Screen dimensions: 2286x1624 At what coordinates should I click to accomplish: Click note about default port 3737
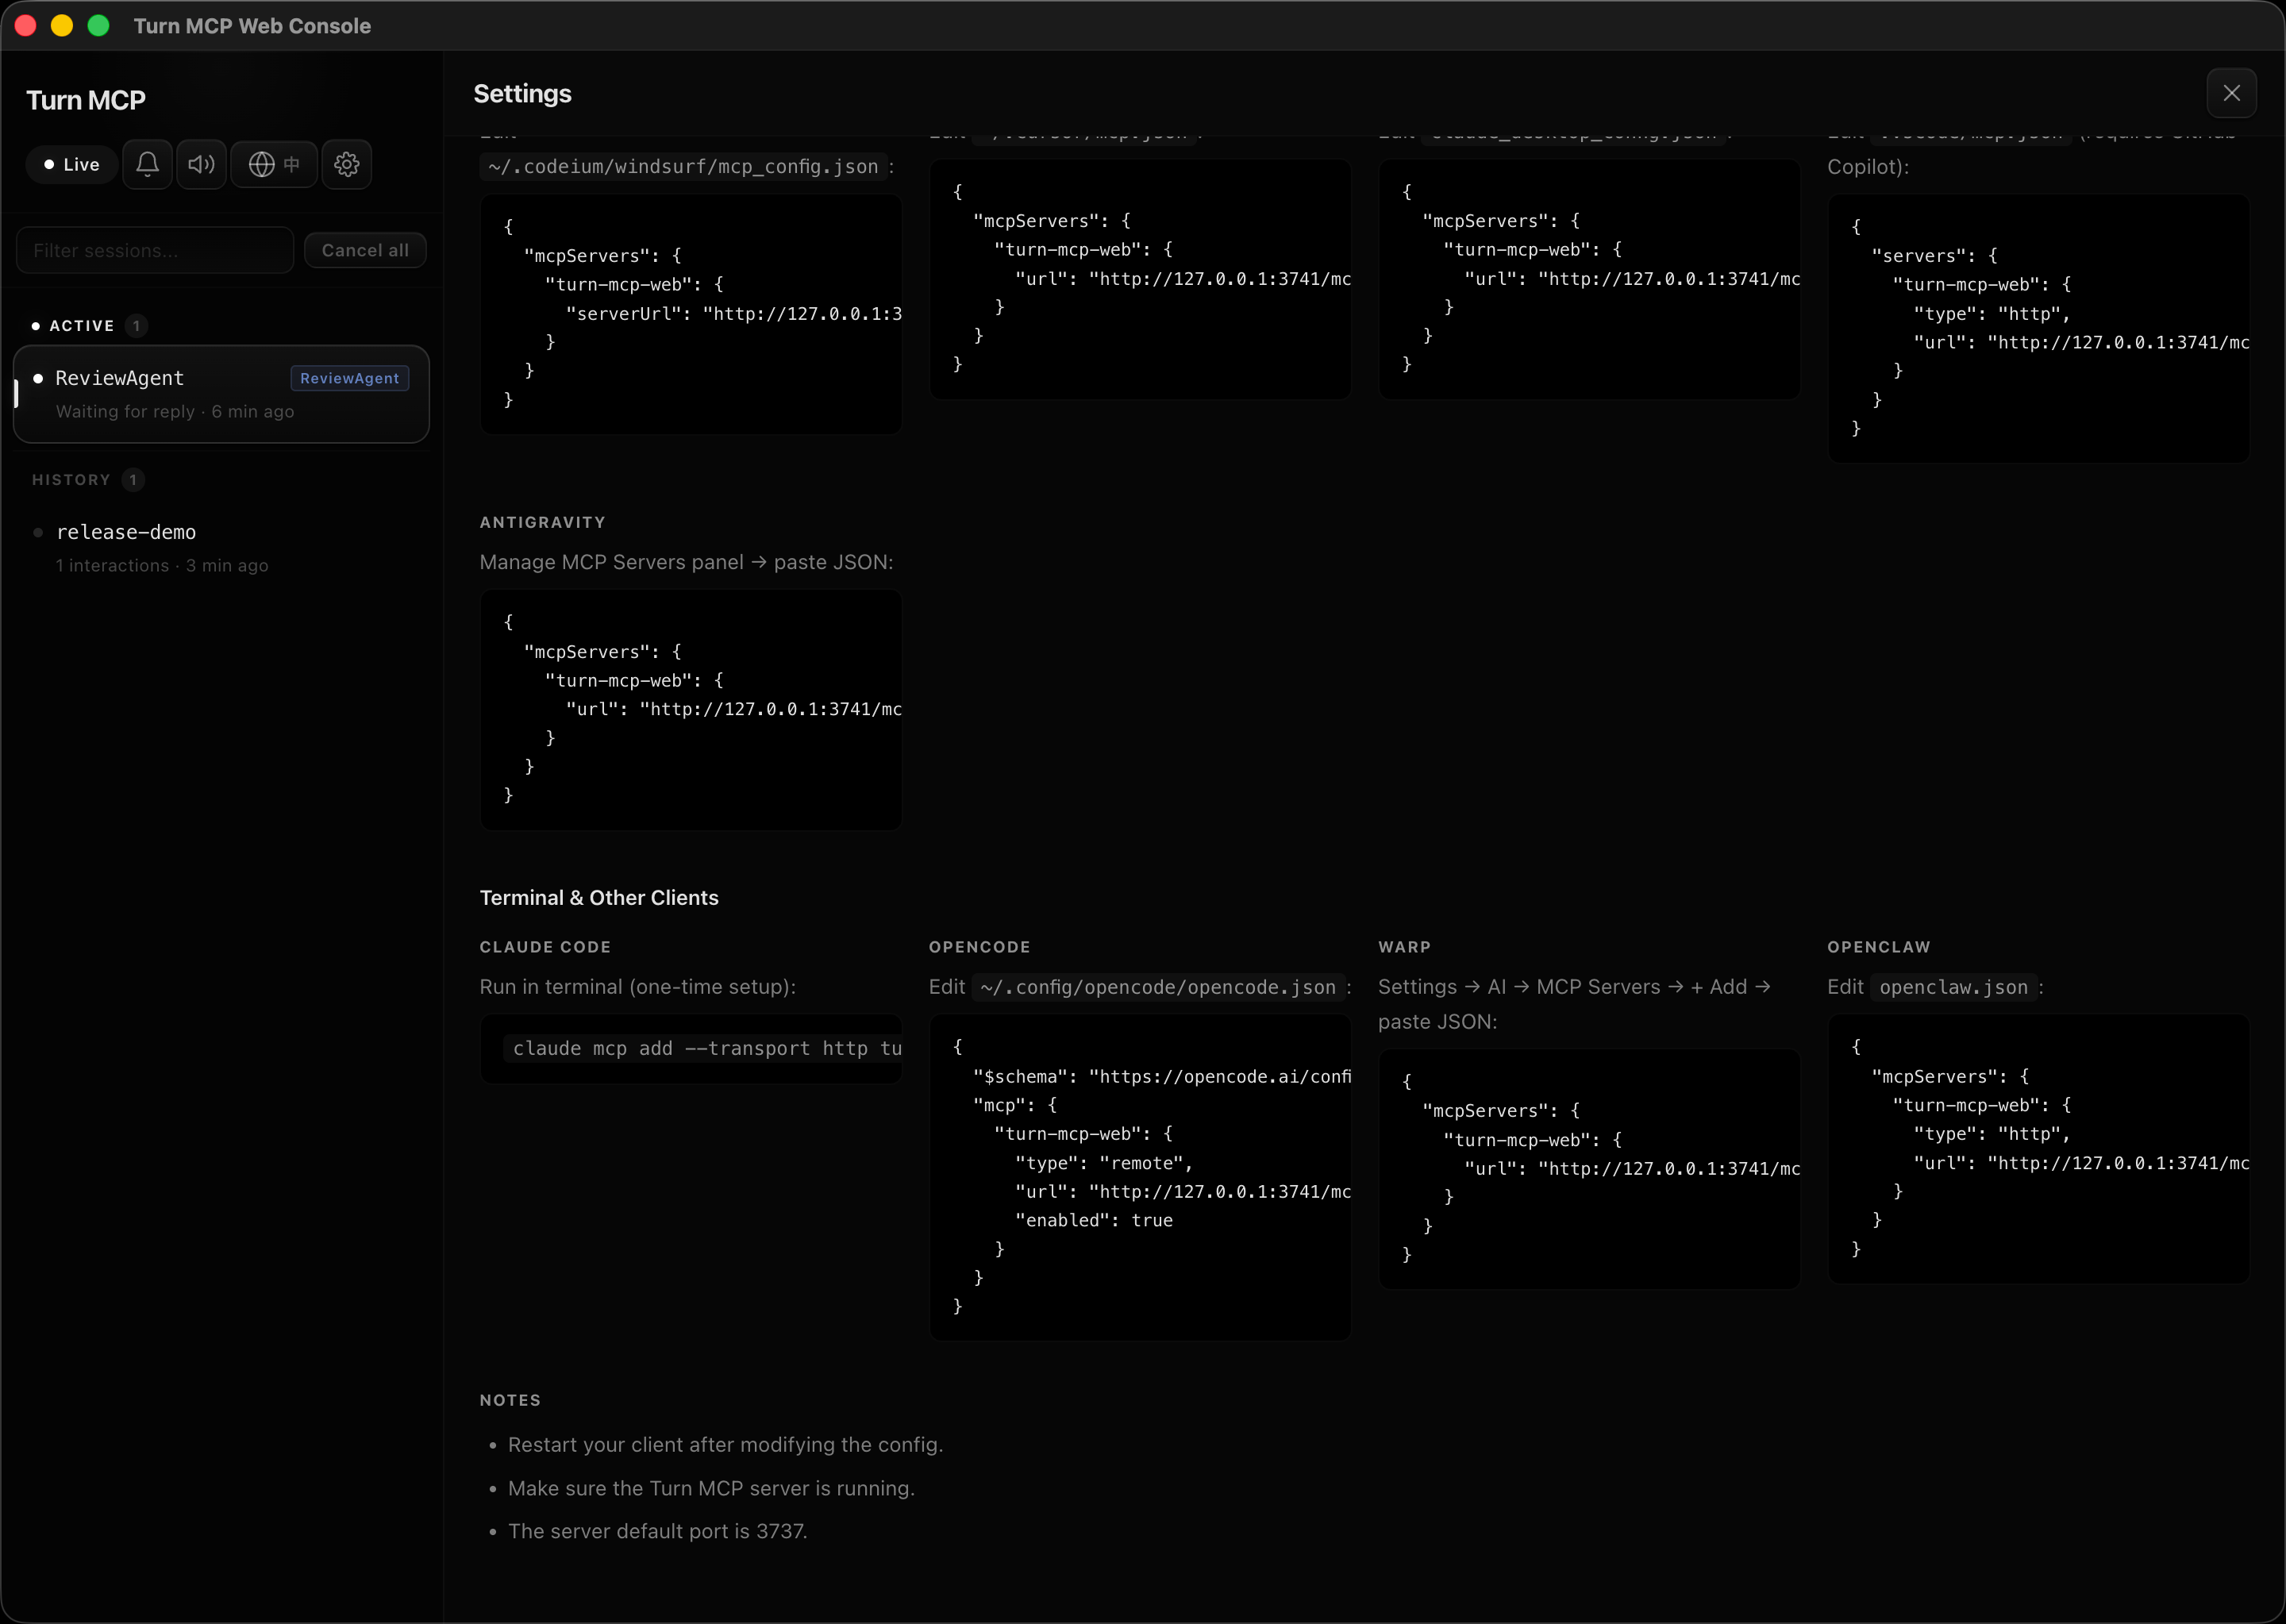(x=657, y=1531)
